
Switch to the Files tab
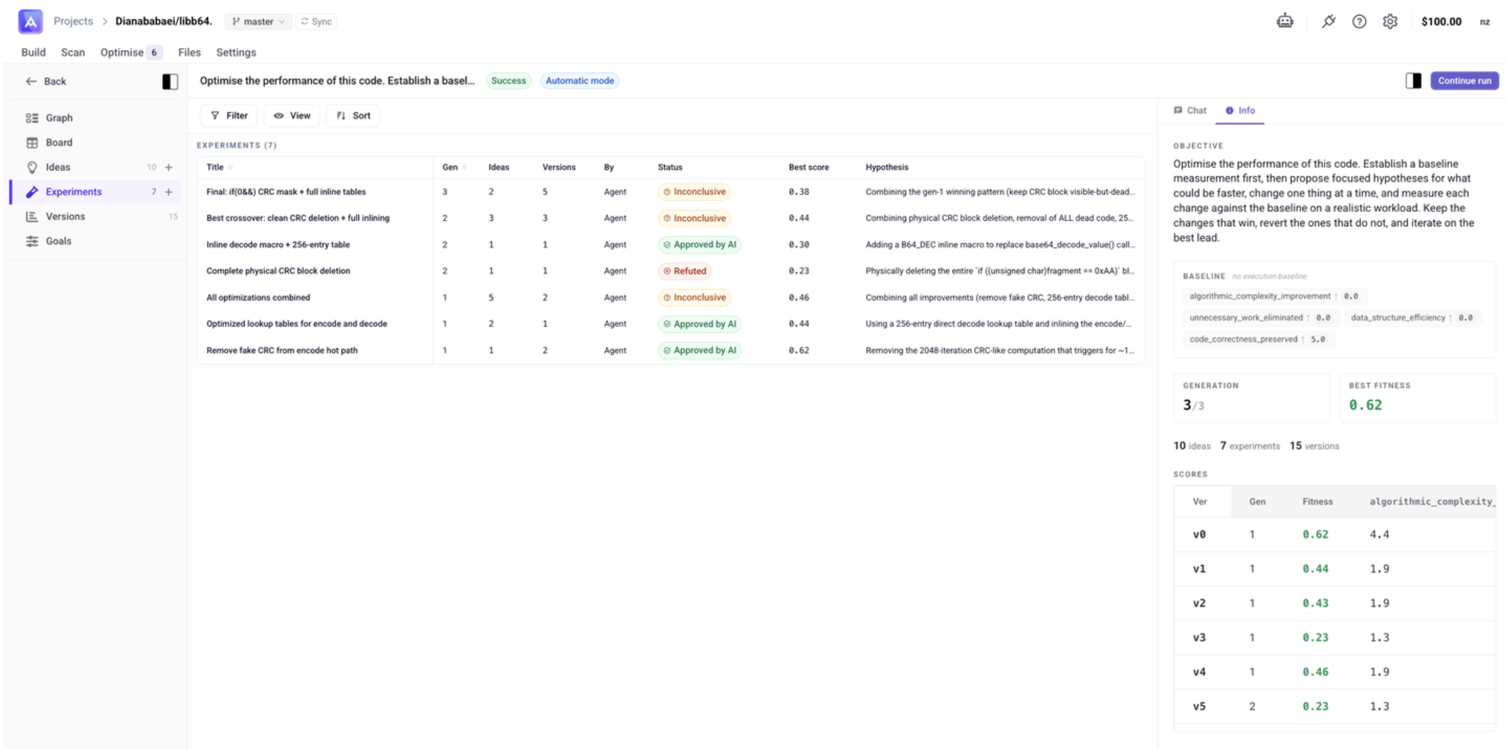point(189,52)
